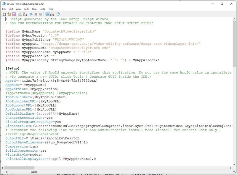Click the Inno Setup title bar icon
Image resolution: width=237 pixels, height=175 pixels.
tap(4, 4)
